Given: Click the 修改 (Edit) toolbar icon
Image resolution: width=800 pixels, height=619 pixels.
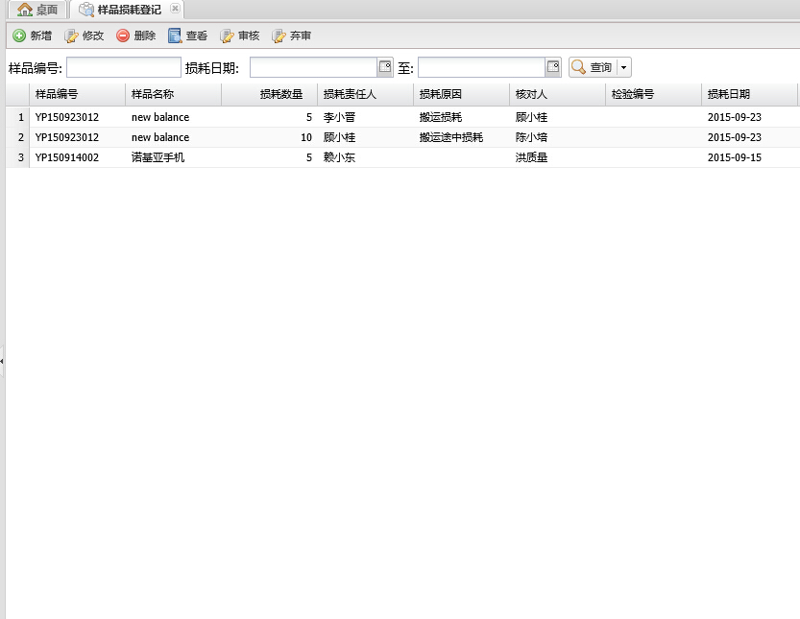Looking at the screenshot, I should [x=71, y=36].
